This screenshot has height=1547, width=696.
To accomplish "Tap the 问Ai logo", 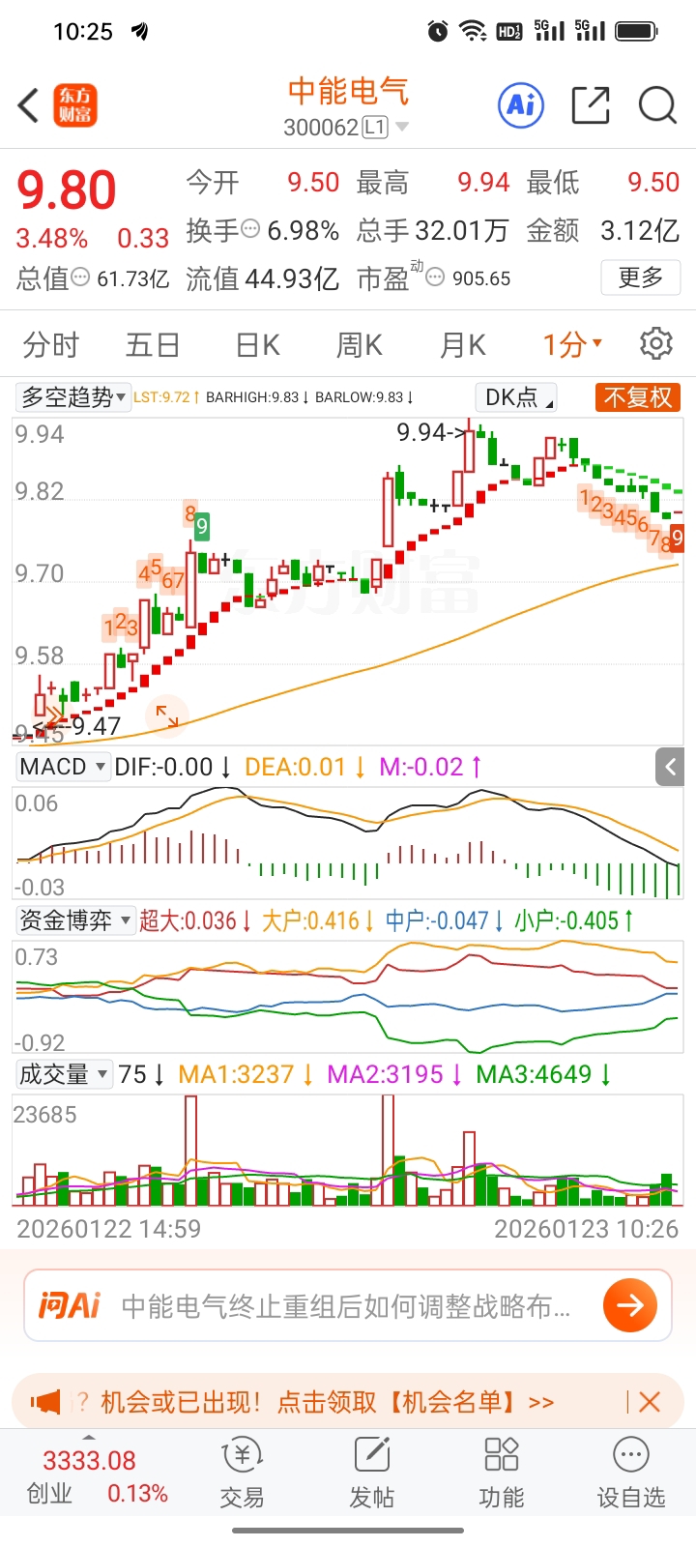I will click(69, 1306).
